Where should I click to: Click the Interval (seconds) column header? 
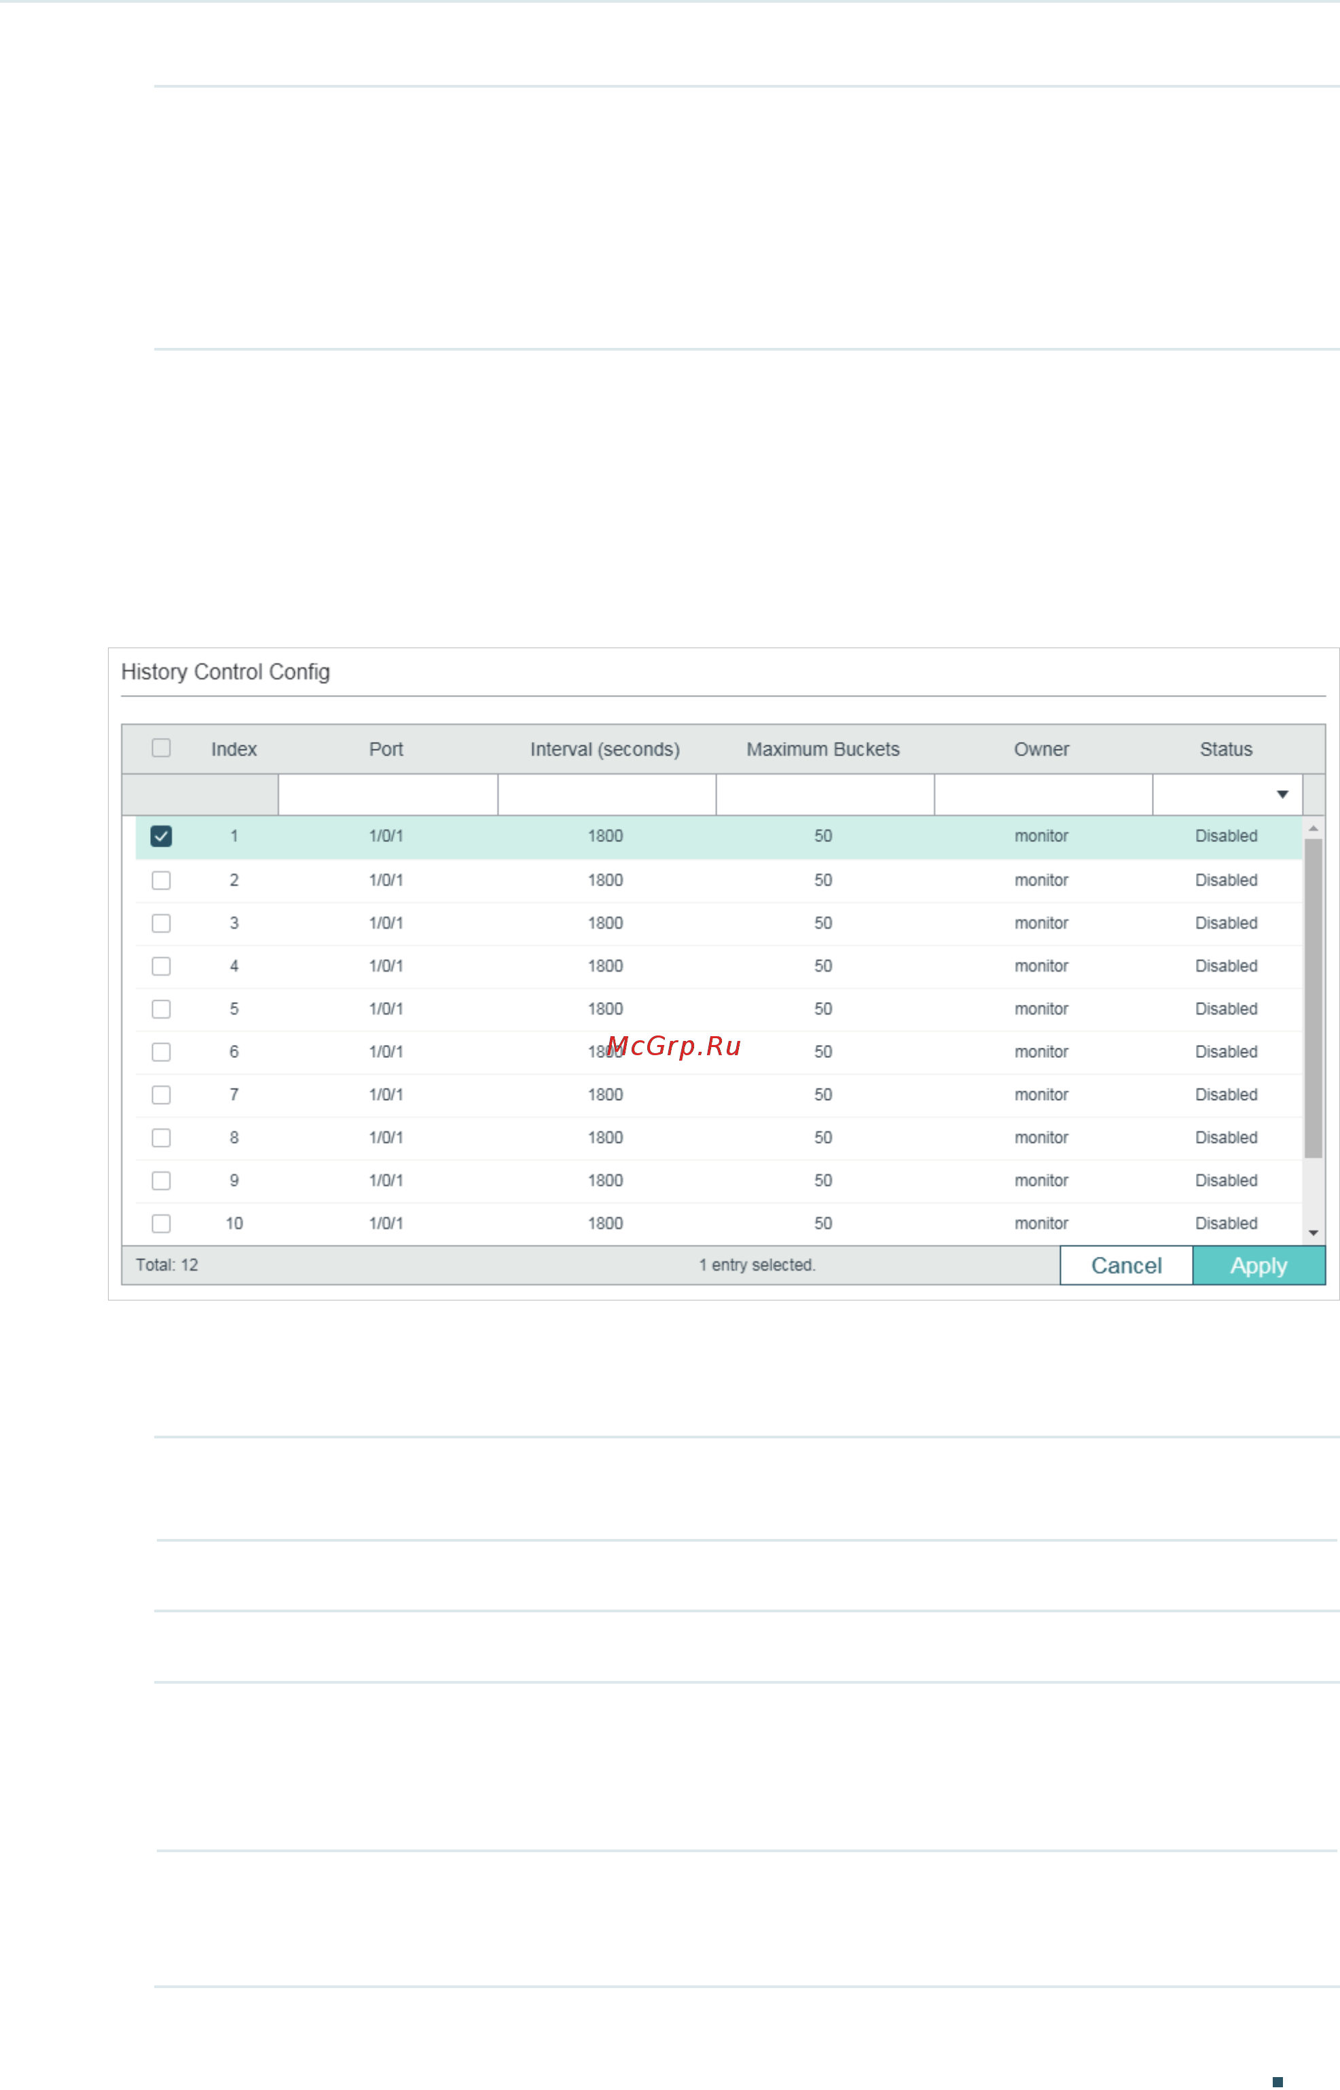click(604, 749)
